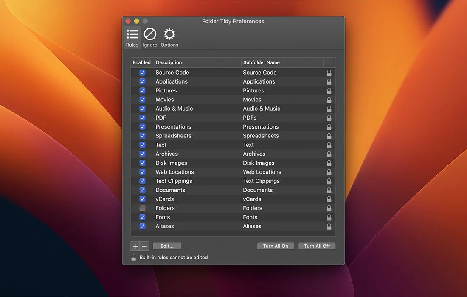Click the lock icon beside PDFs subfolder

click(329, 118)
